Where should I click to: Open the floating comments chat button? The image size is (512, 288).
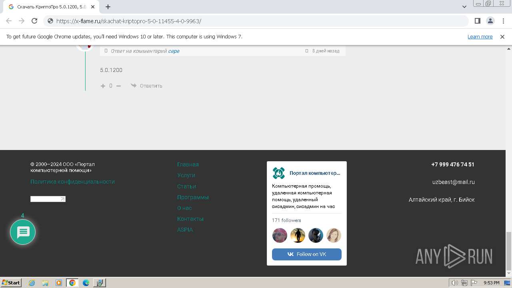pos(23,232)
